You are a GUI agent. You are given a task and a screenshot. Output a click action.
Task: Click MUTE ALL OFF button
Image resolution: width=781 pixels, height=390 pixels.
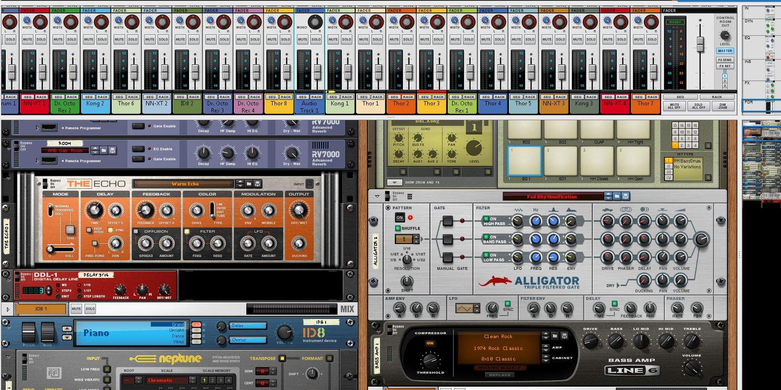pyautogui.click(x=675, y=106)
